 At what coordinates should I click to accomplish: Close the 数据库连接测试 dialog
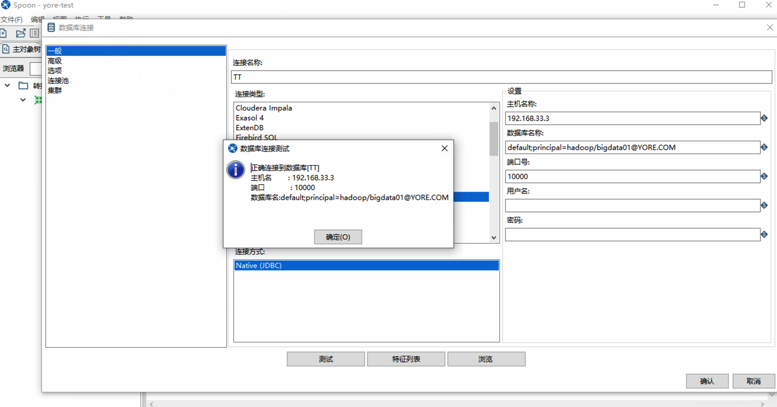point(444,148)
